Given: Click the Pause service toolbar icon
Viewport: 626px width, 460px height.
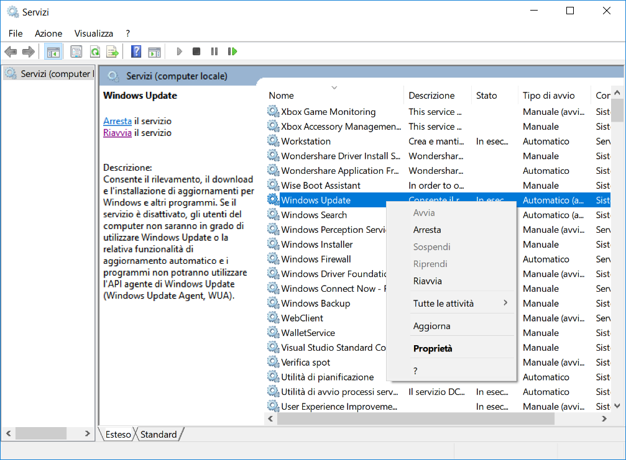Looking at the screenshot, I should click(214, 52).
